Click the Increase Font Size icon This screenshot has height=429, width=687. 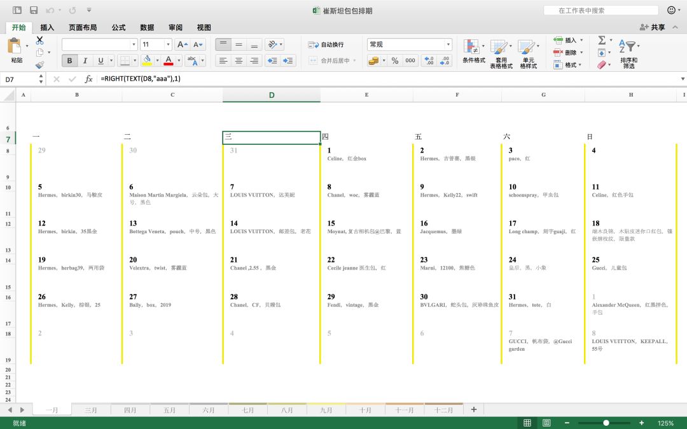[x=183, y=44]
